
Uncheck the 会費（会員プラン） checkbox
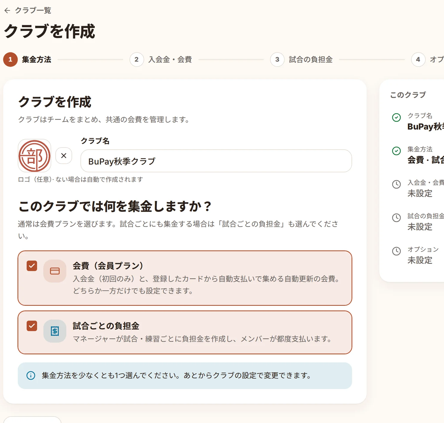[32, 266]
